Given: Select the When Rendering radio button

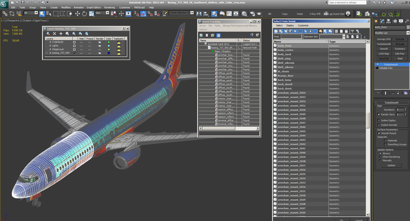Looking at the screenshot, I should (380, 157).
